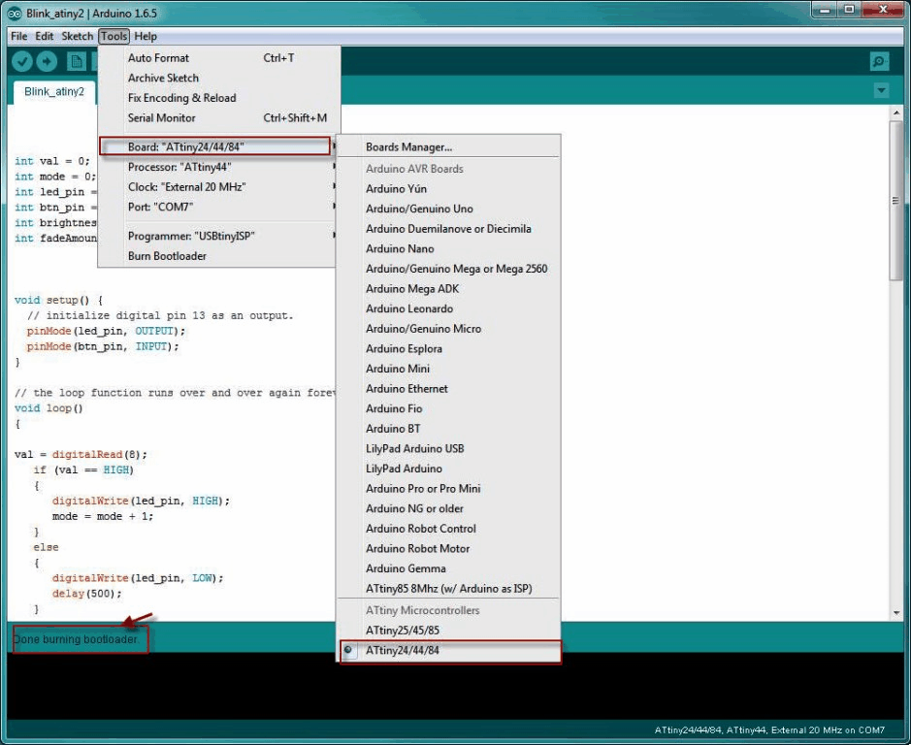Image resolution: width=911 pixels, height=745 pixels.
Task: Open Serial Monitor from Tools menu
Action: 217,118
